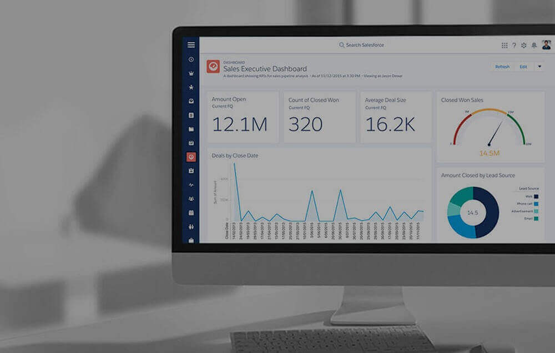Open the Help question mark icon
The width and height of the screenshot is (555, 353).
coord(514,46)
